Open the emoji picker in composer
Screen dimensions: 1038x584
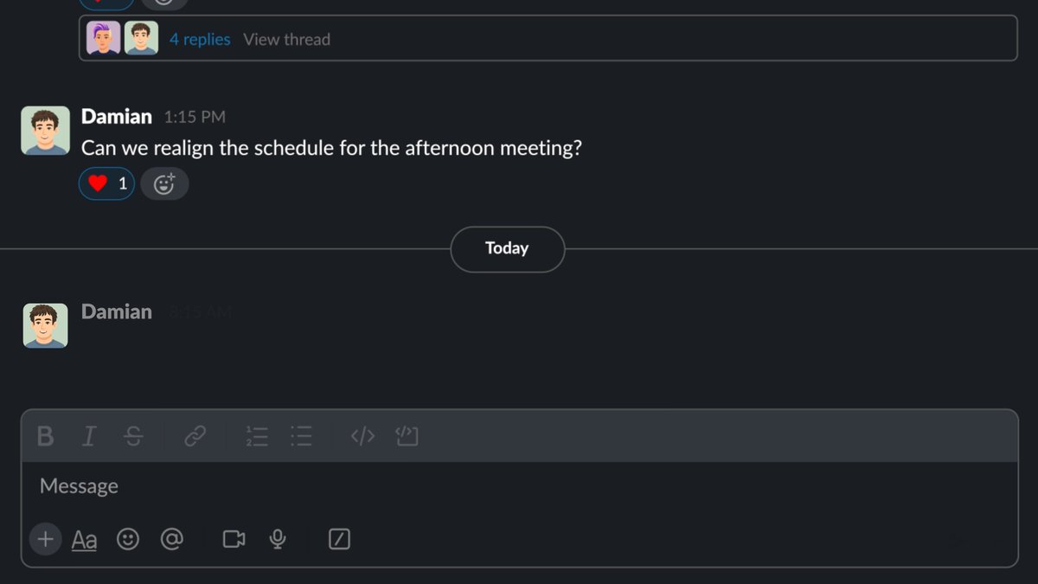128,540
